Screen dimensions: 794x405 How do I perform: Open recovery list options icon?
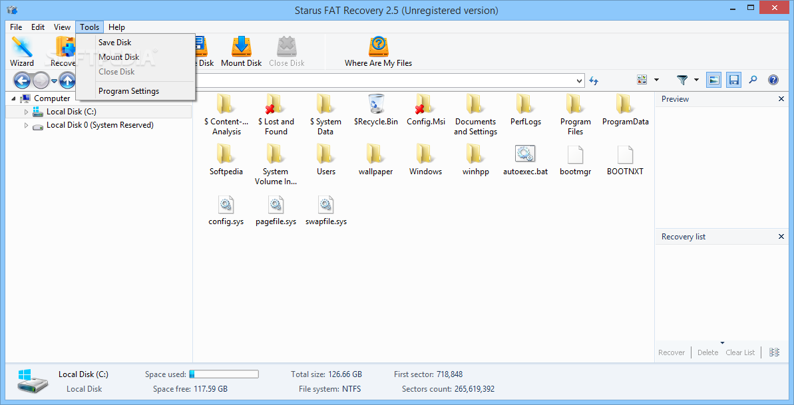click(x=774, y=352)
